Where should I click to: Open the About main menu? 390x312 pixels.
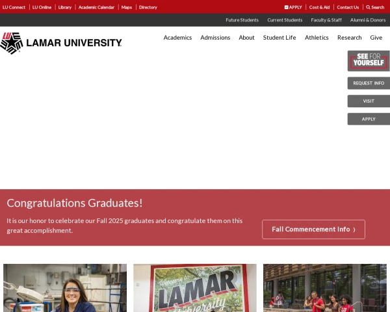click(246, 38)
